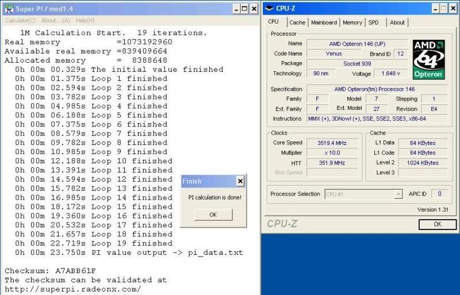
Task: Click the HTT value '351.9 MHz'
Action: 332,163
